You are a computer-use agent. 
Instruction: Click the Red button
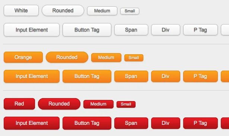[19, 104]
